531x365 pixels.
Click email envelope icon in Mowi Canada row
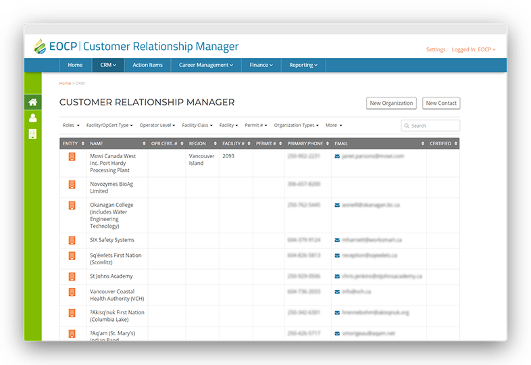point(337,156)
